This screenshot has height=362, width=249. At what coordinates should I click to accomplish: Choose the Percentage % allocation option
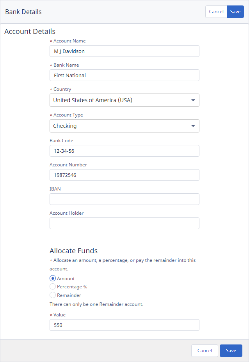(53, 287)
